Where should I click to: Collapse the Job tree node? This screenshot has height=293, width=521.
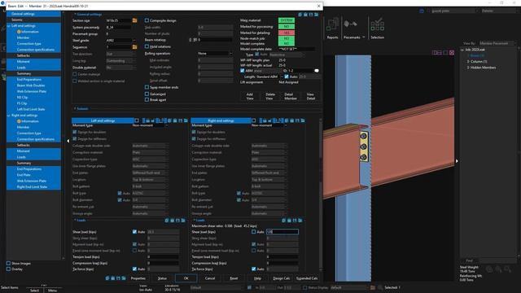[x=462, y=50]
